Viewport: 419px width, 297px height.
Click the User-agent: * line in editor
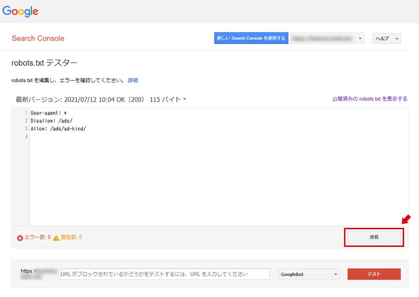[49, 113]
